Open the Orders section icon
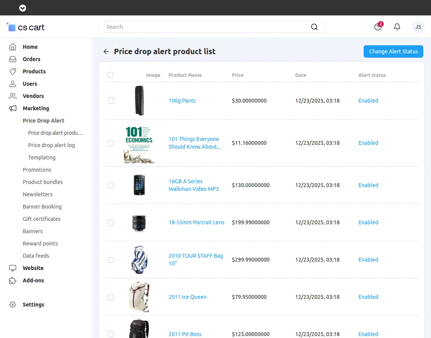 coord(13,59)
